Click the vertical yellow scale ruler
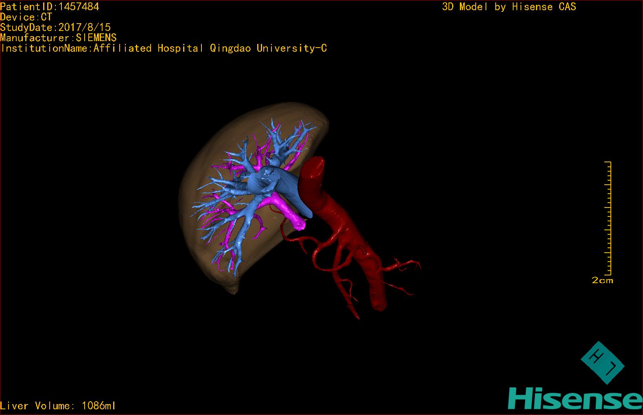This screenshot has height=415, width=643. [609, 218]
